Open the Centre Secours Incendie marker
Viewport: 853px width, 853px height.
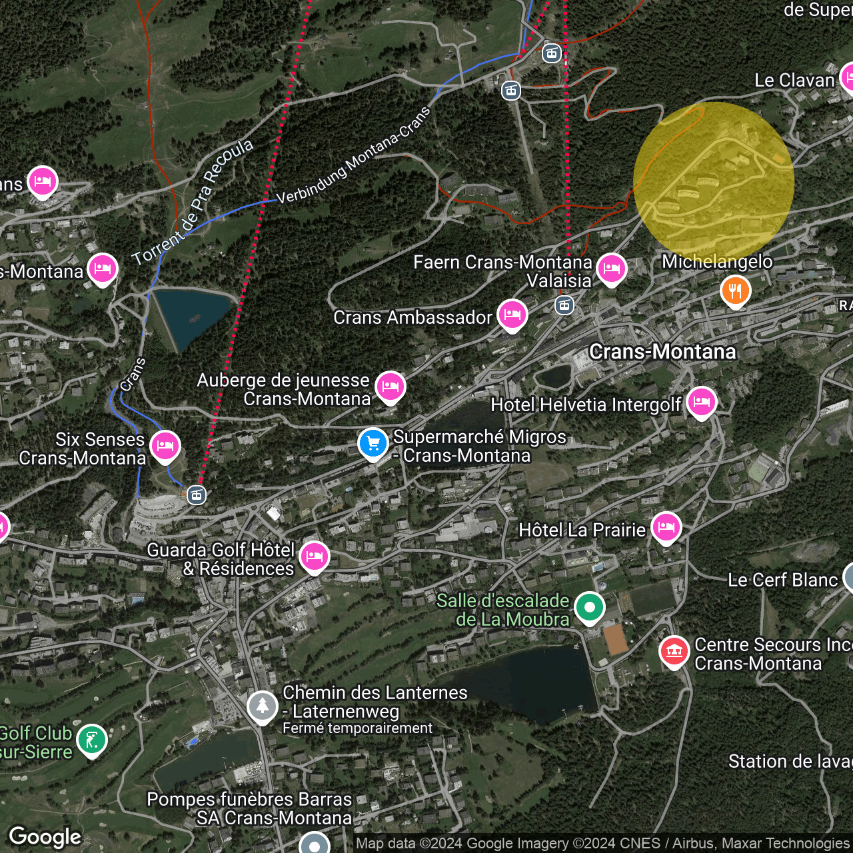(x=674, y=651)
